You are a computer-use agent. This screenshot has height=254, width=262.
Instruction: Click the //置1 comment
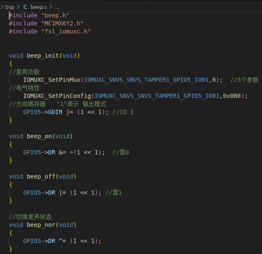[x=113, y=193]
